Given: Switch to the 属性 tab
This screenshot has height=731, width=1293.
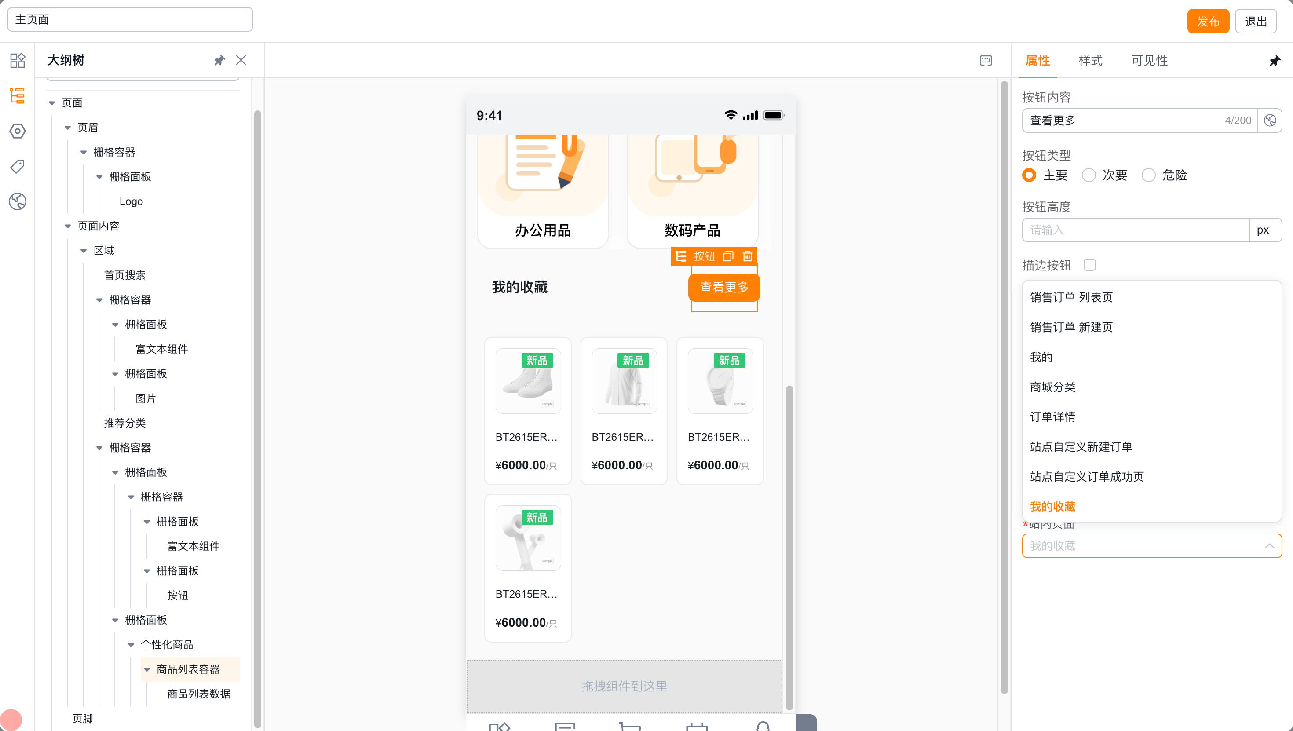Looking at the screenshot, I should (x=1037, y=61).
